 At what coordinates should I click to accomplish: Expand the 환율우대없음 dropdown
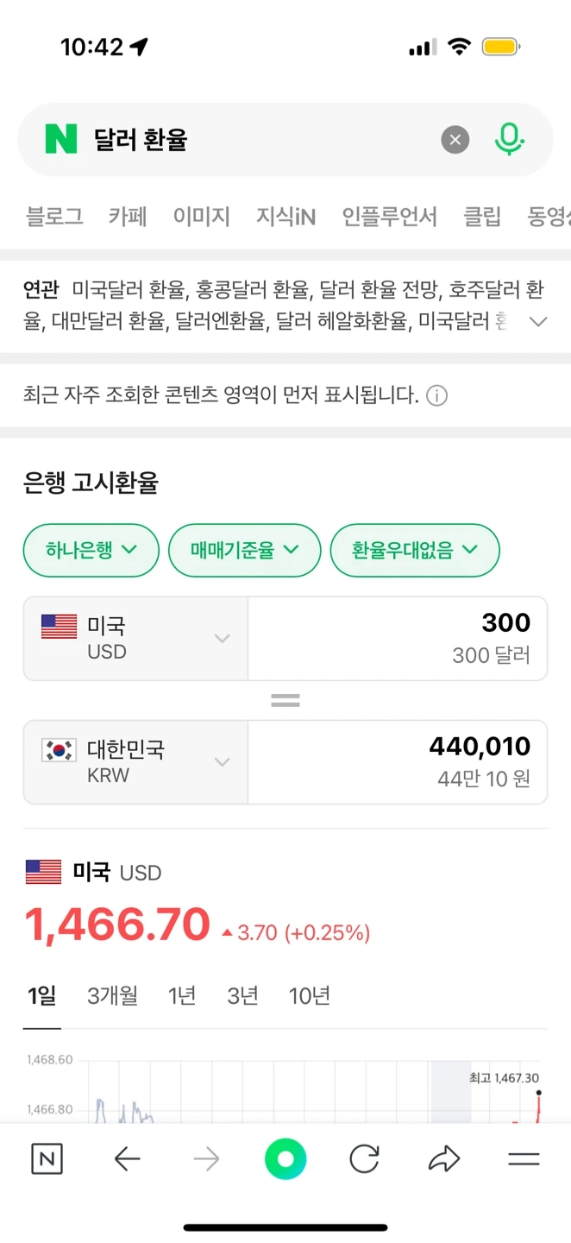[x=415, y=550]
